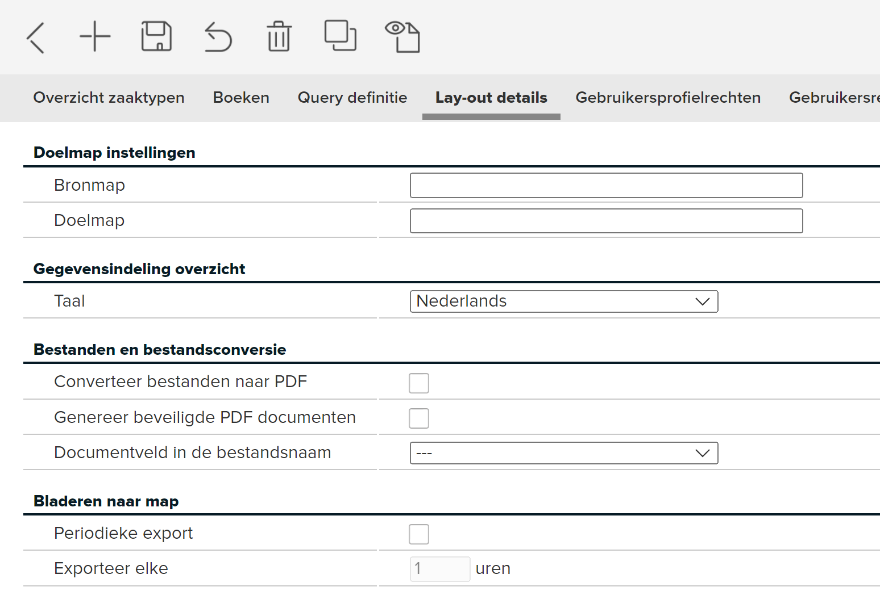Viewport: 880px width, 612px height.
Task: Go to the Gebruikersprofielrechten tab
Action: tap(668, 98)
